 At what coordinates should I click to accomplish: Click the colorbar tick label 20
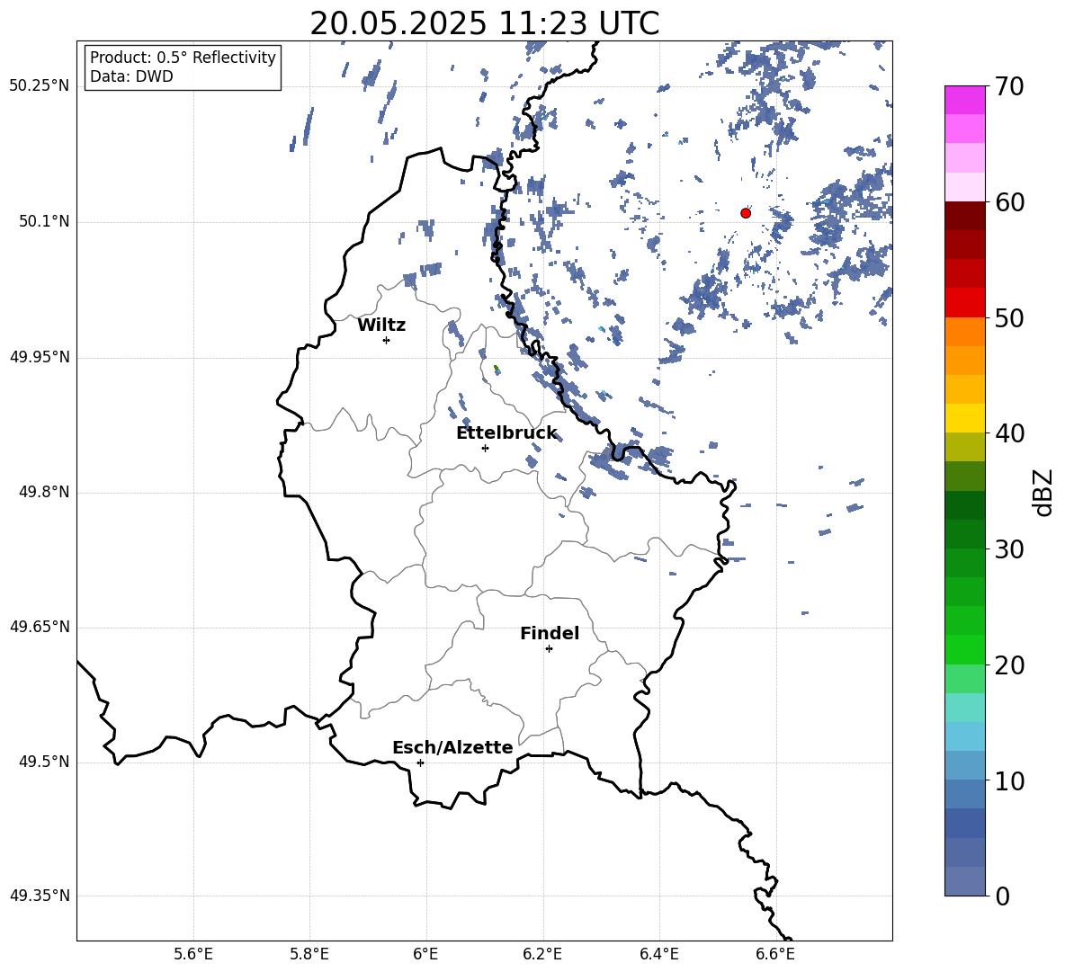click(1009, 664)
